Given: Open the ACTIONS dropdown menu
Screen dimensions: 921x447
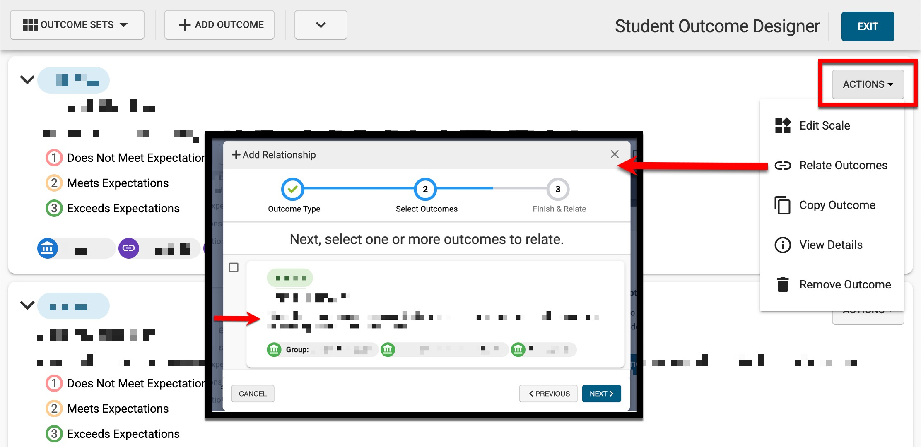Looking at the screenshot, I should (x=868, y=84).
